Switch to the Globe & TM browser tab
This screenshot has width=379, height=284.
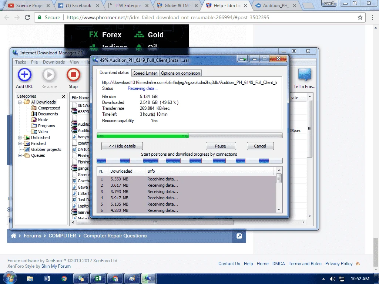click(x=177, y=5)
